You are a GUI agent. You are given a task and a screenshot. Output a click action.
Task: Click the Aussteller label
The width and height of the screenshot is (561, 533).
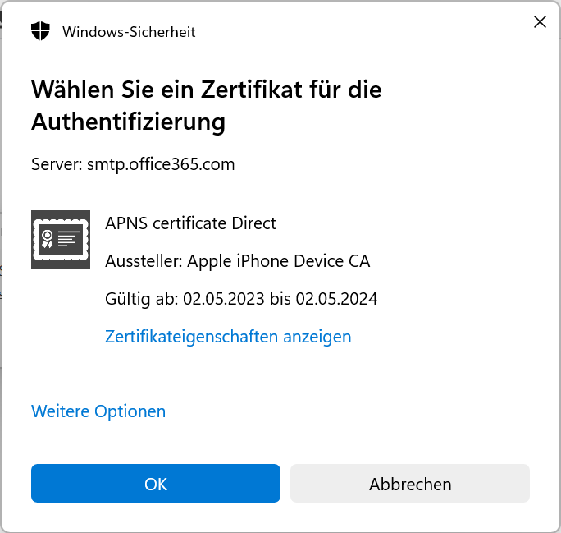144,261
